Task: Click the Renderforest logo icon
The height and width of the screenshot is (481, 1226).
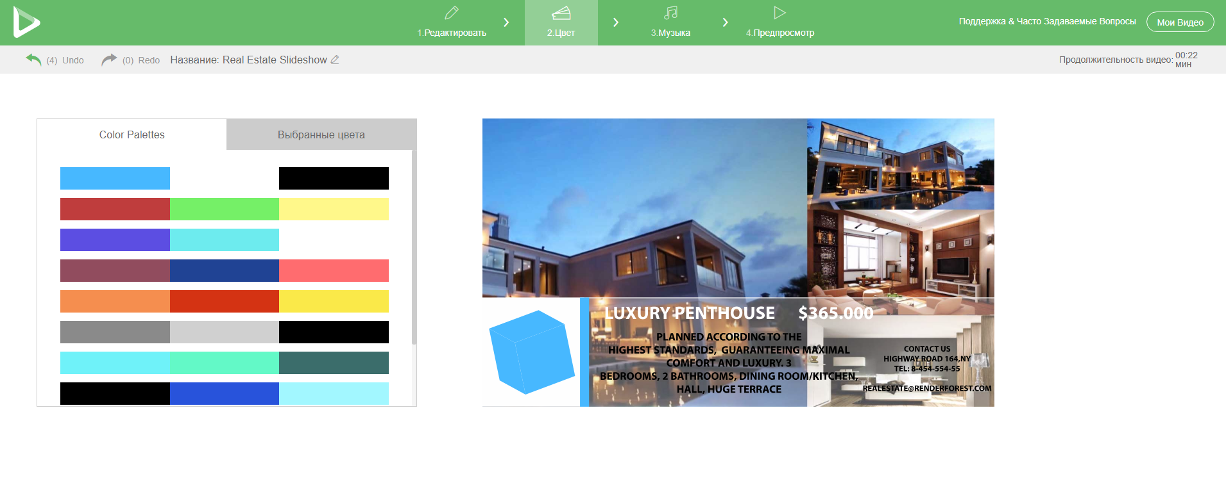Action: pos(26,22)
